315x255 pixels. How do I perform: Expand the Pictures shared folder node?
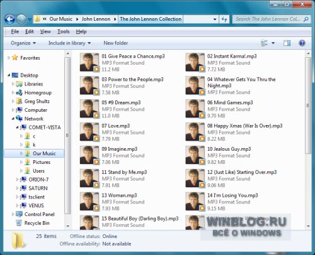click(21, 162)
